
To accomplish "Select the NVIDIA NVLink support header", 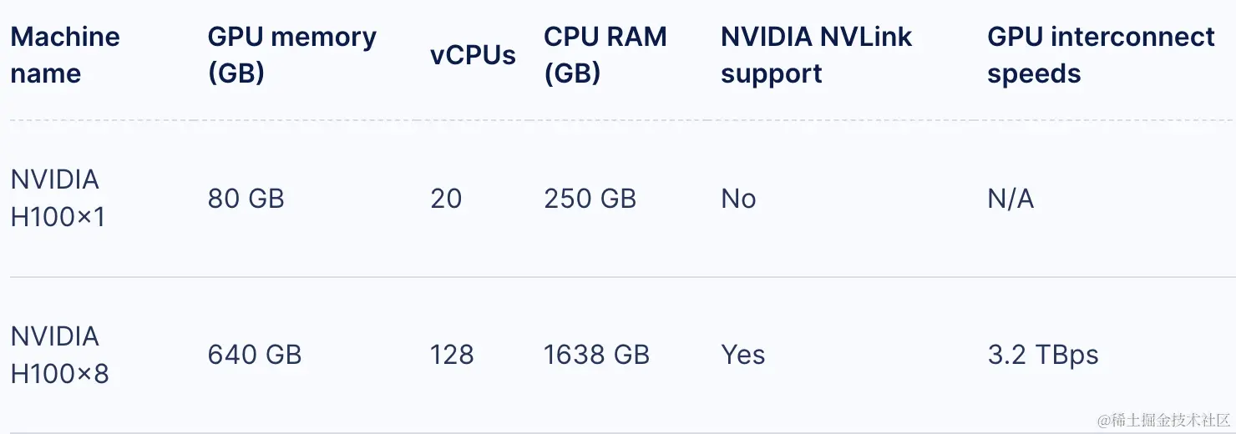I will 816,55.
